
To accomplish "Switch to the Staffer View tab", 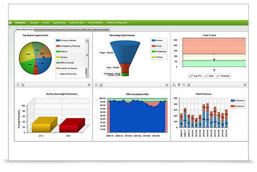I will click(86, 29).
